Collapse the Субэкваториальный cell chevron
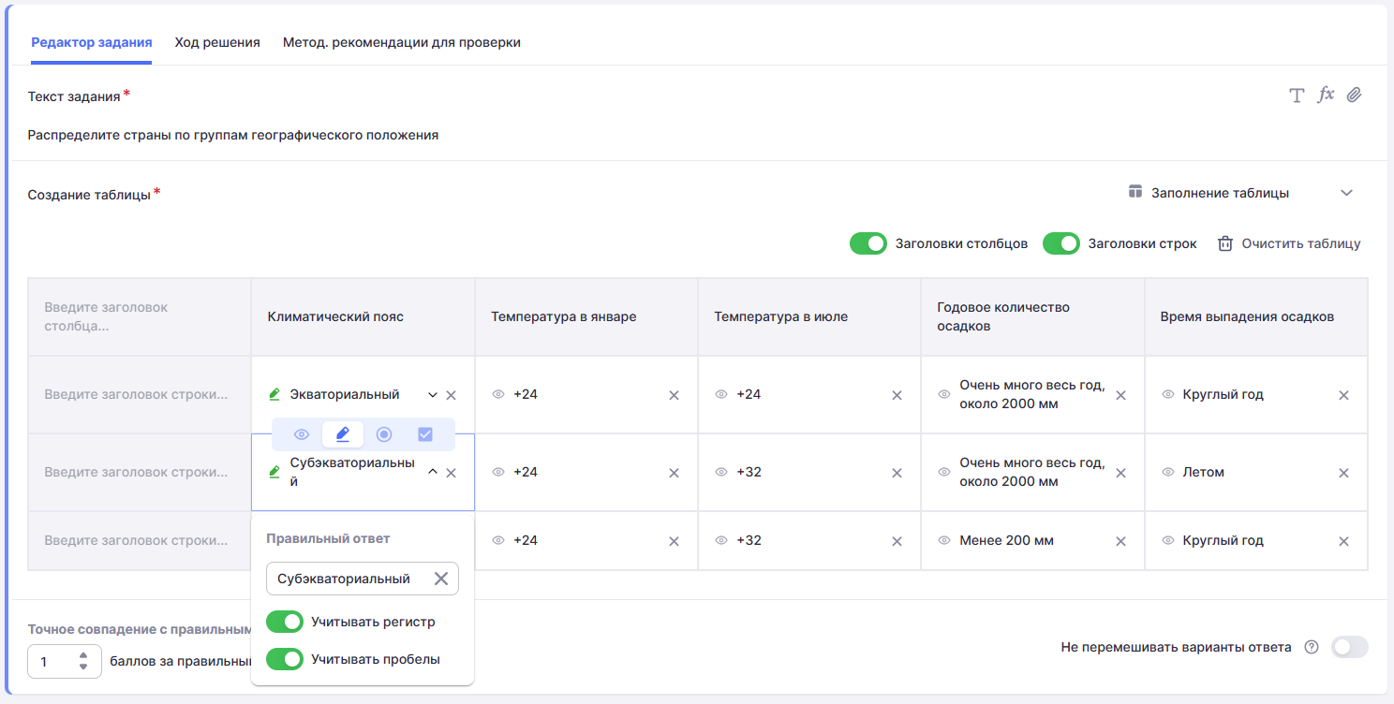 433,472
